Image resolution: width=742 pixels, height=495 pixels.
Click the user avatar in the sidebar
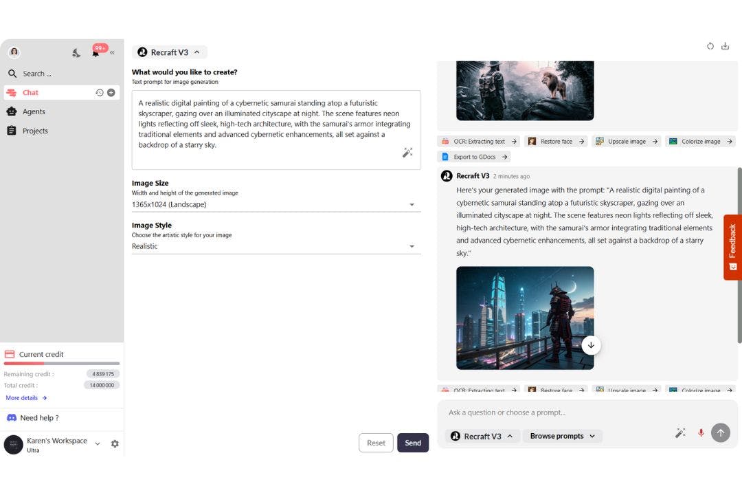(x=14, y=52)
